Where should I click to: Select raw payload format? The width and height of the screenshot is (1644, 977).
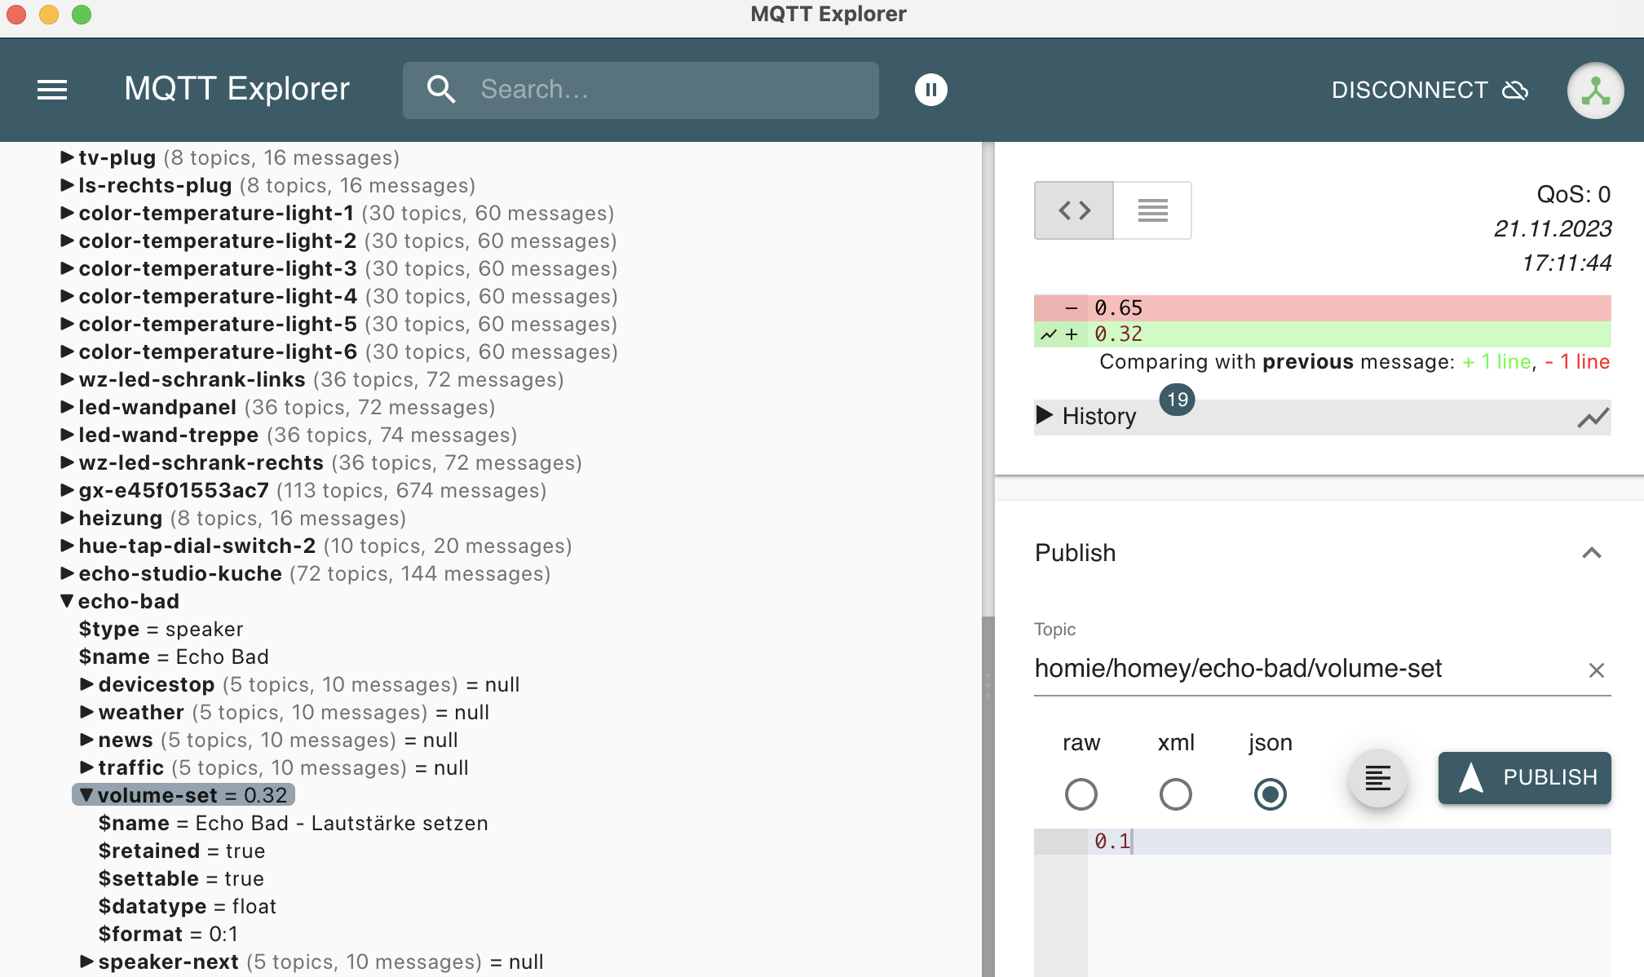[1081, 794]
